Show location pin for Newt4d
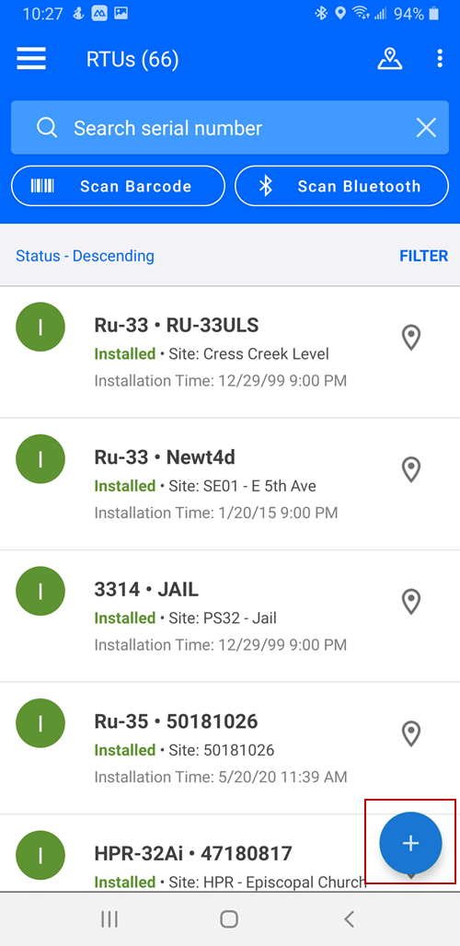 point(411,469)
